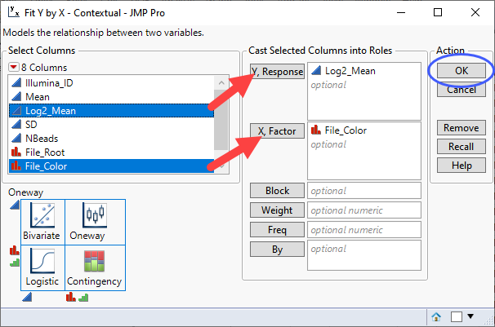
Task: Select the Bivariate platform icon
Action: coord(42,223)
